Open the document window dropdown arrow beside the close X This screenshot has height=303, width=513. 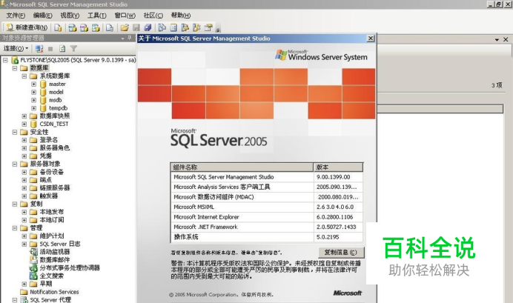click(497, 39)
